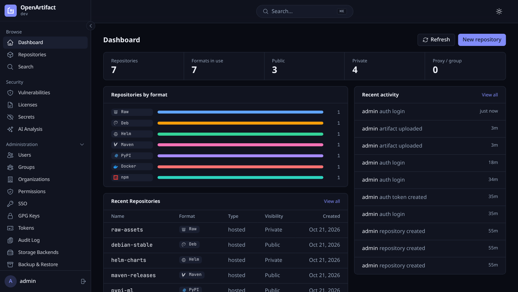Click the logout icon next to admin

[x=83, y=281]
